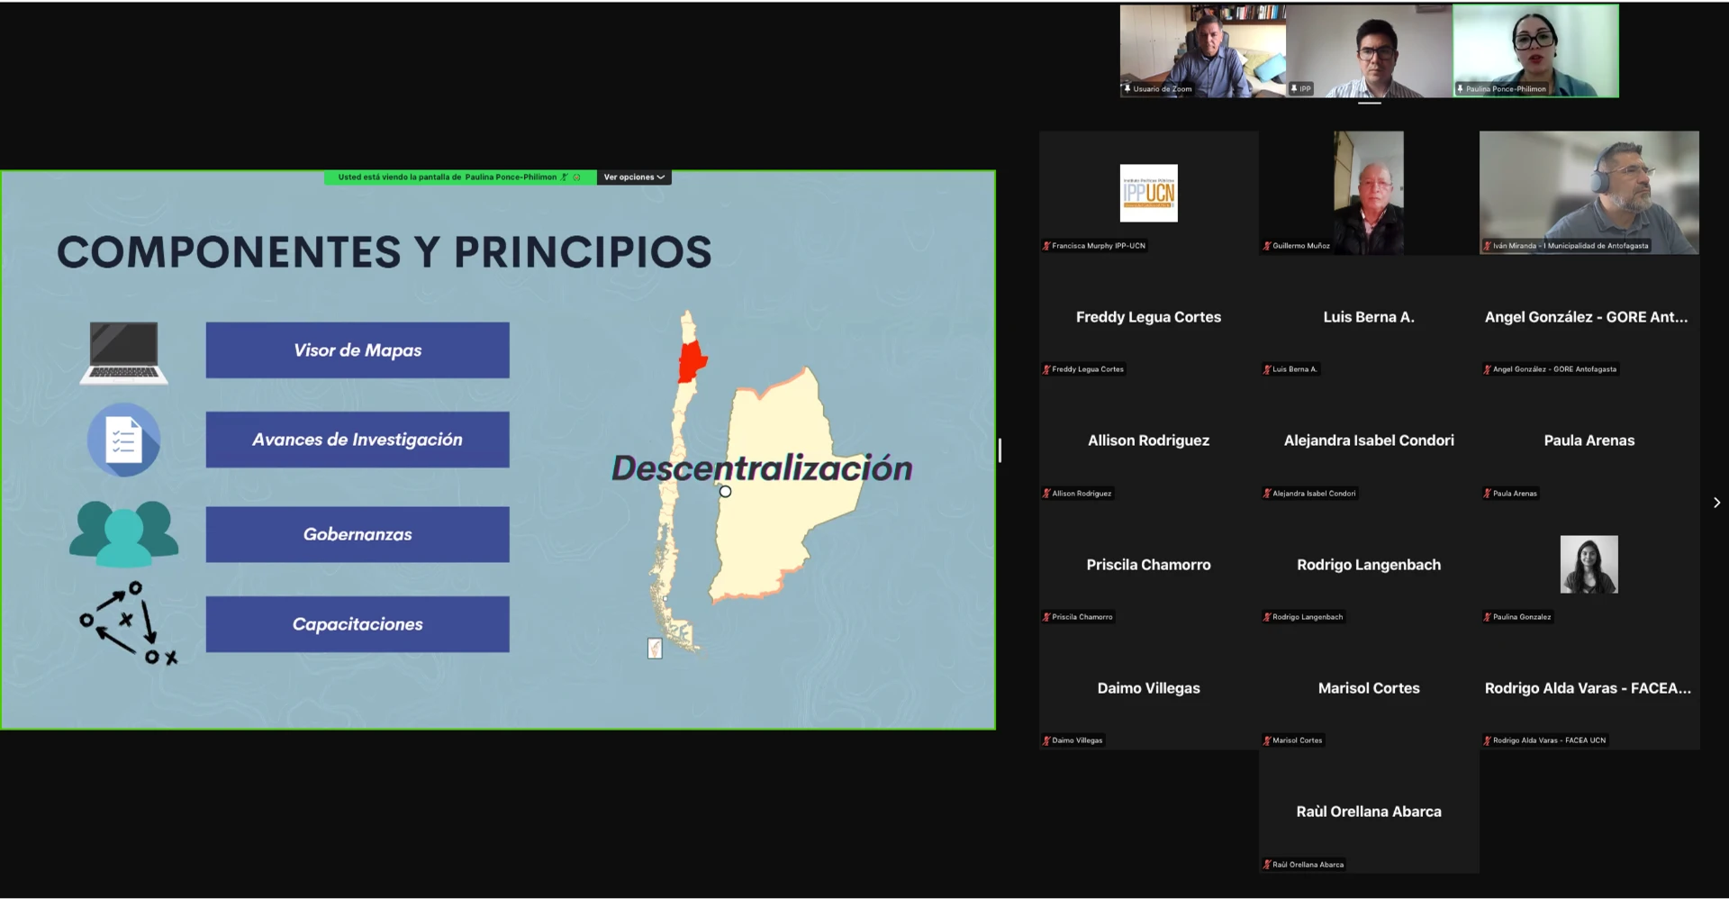Click Paulina Gonzalez profile photo

point(1589,565)
